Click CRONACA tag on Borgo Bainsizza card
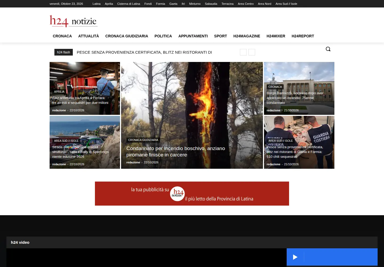This screenshot has height=267, width=384. click(275, 87)
